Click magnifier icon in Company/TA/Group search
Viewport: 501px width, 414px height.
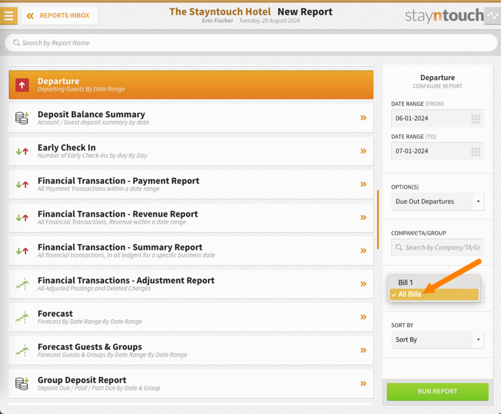[399, 247]
